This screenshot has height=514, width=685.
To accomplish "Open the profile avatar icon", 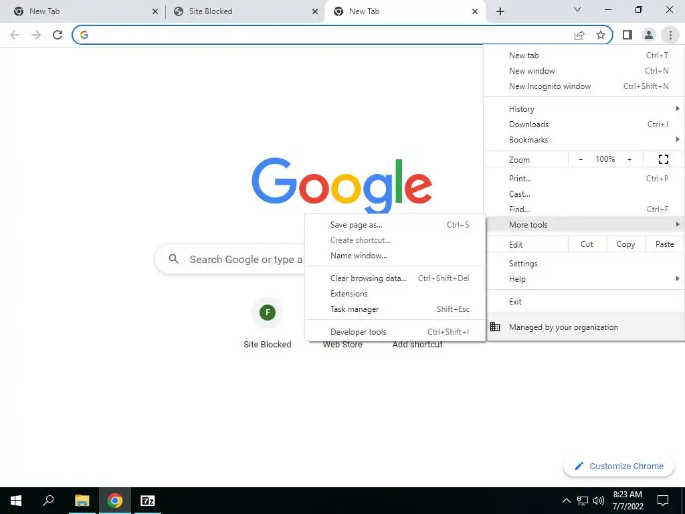I will [649, 35].
